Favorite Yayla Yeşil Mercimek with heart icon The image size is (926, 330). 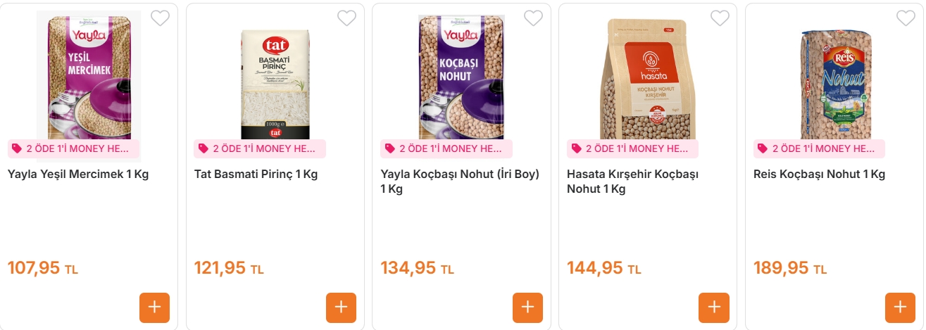[160, 18]
